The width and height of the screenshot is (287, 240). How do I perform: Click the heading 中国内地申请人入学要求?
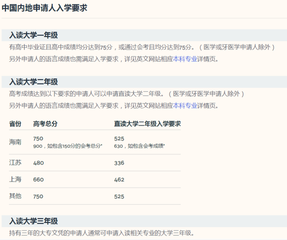coord(44,8)
